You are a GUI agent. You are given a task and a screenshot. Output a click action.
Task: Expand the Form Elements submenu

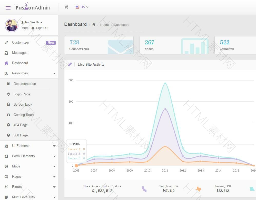(54, 156)
